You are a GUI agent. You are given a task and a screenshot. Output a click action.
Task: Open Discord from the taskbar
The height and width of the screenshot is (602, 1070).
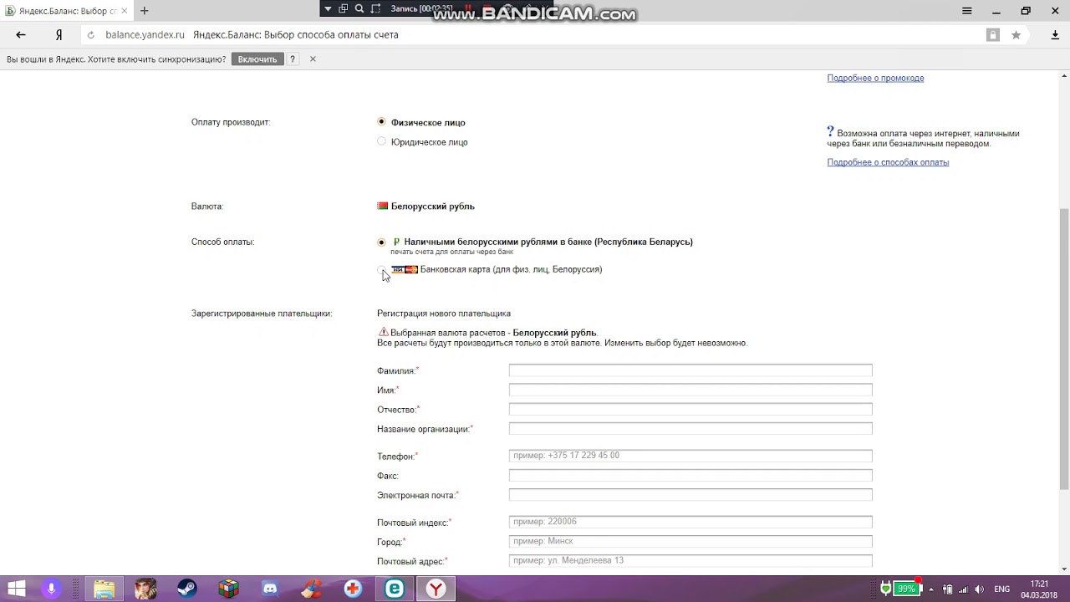click(270, 589)
